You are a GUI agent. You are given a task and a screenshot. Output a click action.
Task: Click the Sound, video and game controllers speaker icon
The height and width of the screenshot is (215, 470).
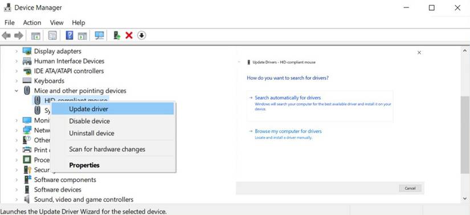(27, 200)
